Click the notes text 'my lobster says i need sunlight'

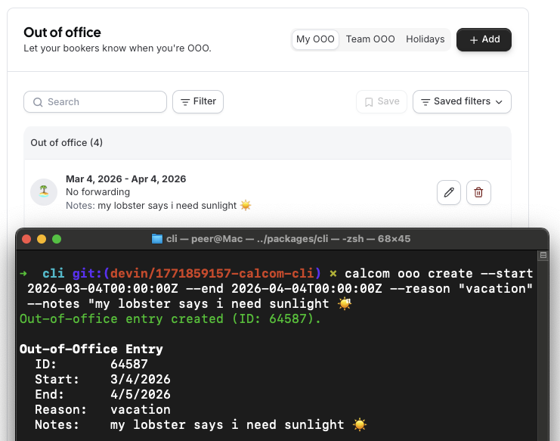pos(167,206)
